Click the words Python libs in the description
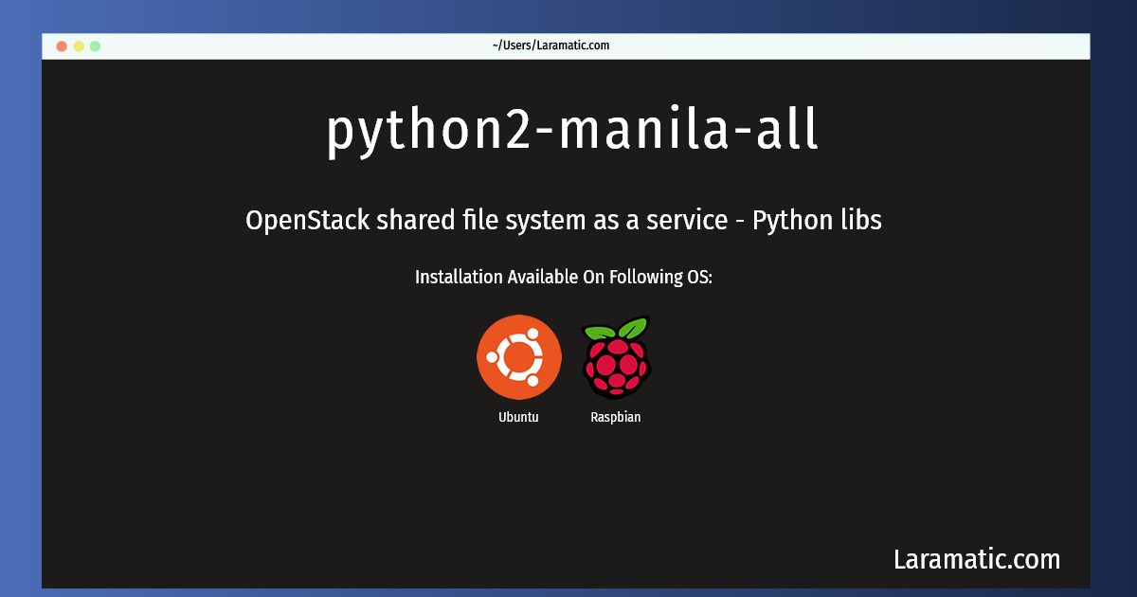This screenshot has height=597, width=1137. click(x=818, y=221)
